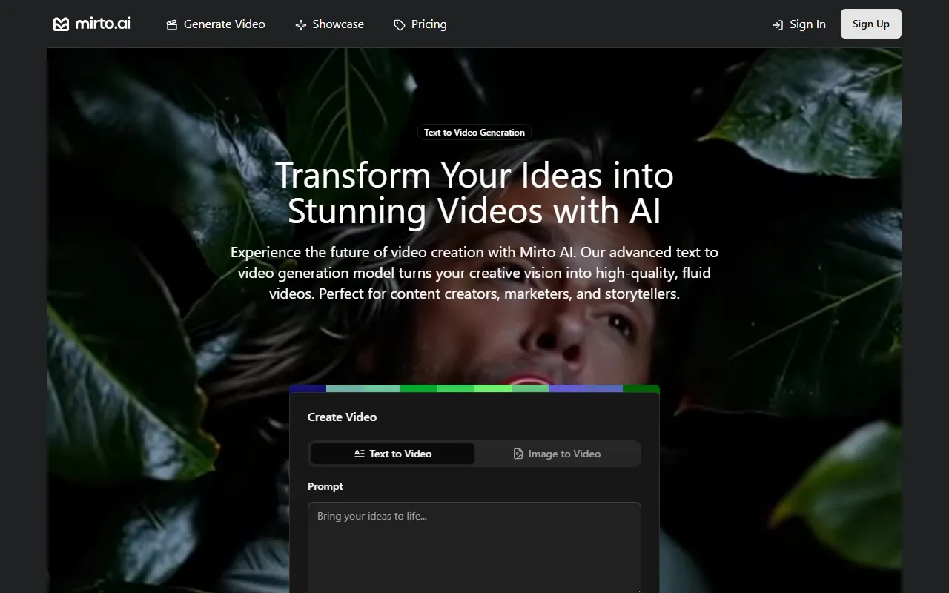Click the mirto.ai envelope logo icon
Screen dimensions: 949x593
tap(61, 24)
